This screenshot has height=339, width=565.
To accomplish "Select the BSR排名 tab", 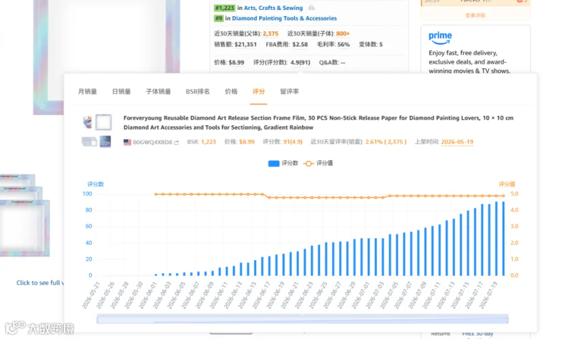I will (x=198, y=91).
